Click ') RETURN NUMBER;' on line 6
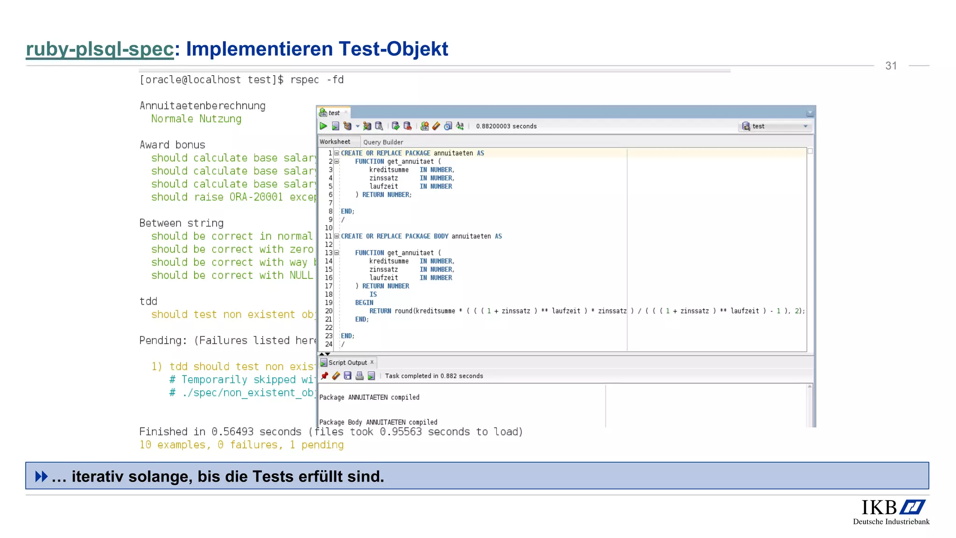 coord(383,195)
